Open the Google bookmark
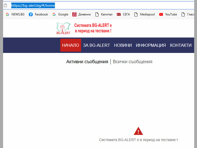 (60, 14)
